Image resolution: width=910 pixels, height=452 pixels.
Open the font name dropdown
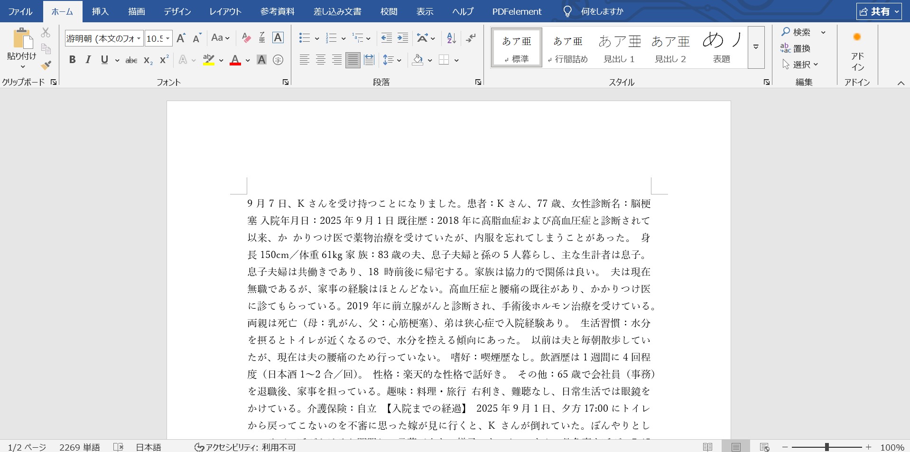coord(139,38)
